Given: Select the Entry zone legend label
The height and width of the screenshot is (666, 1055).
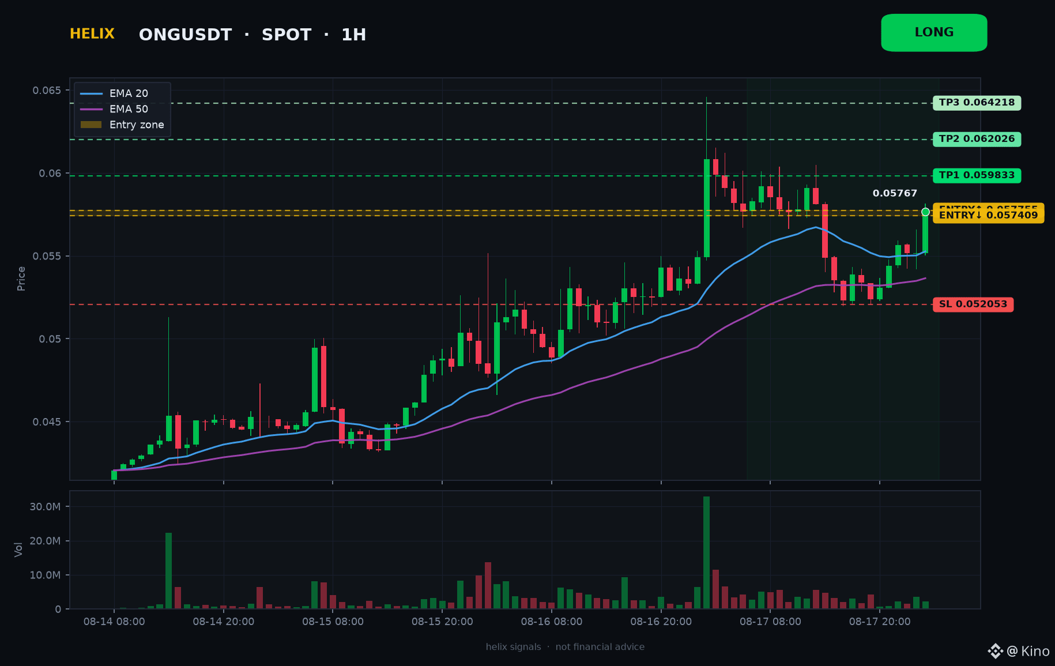Looking at the screenshot, I should coord(137,125).
